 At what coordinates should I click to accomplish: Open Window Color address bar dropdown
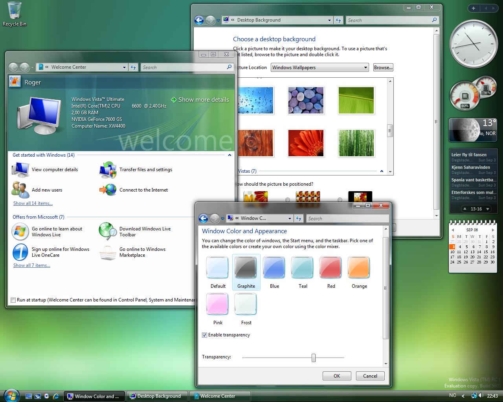point(290,218)
